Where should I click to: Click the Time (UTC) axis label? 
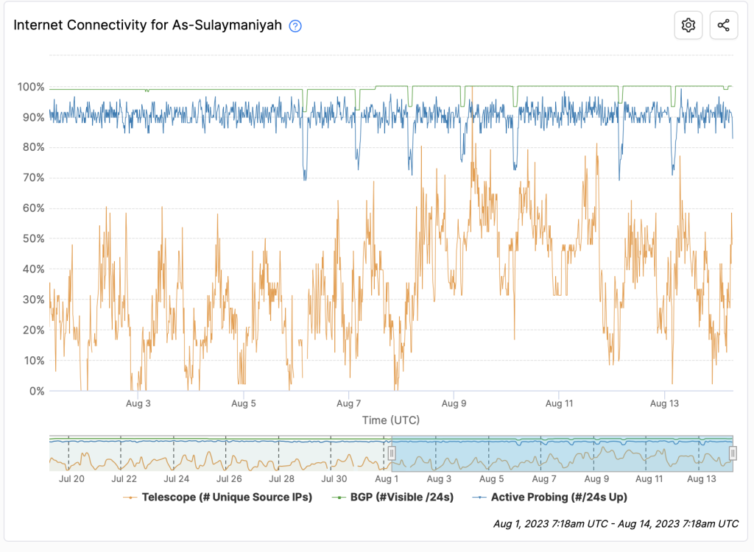tap(392, 420)
